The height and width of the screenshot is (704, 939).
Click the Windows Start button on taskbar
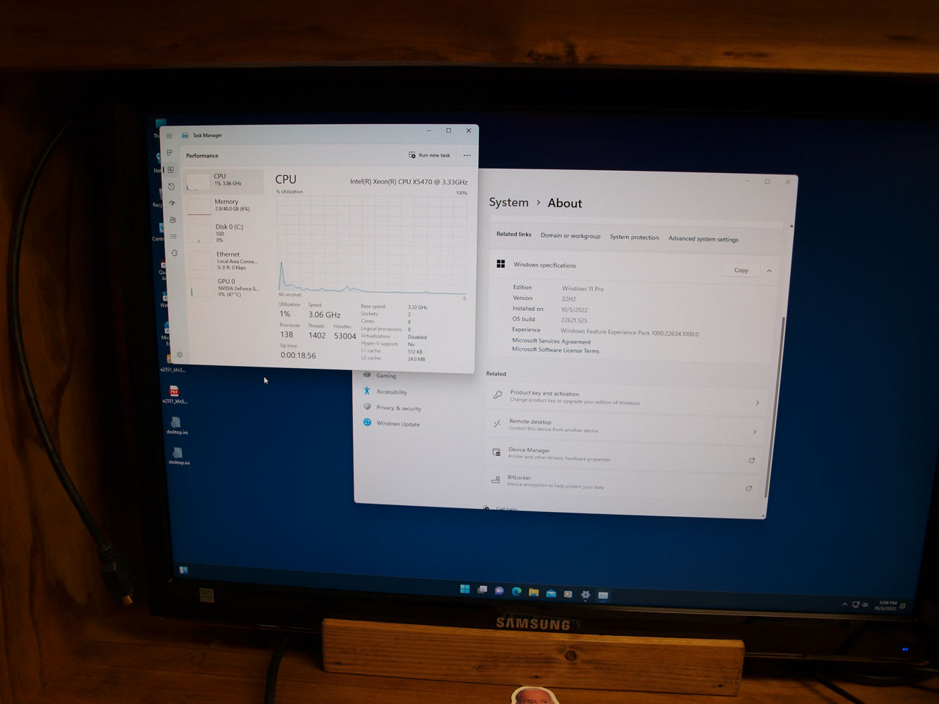(x=464, y=589)
